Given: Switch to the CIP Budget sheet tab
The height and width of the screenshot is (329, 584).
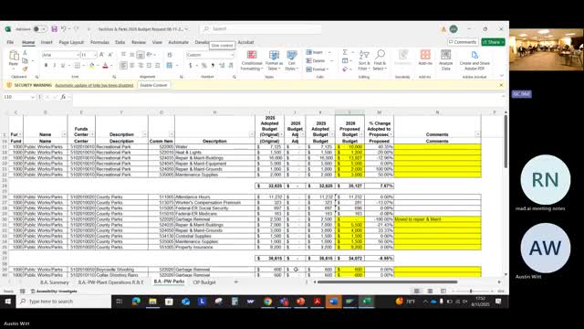Looking at the screenshot, I should (x=204, y=282).
